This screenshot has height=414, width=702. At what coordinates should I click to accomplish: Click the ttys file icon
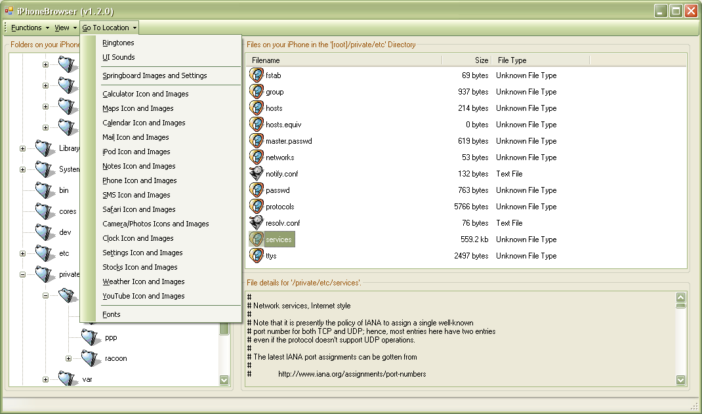(257, 256)
